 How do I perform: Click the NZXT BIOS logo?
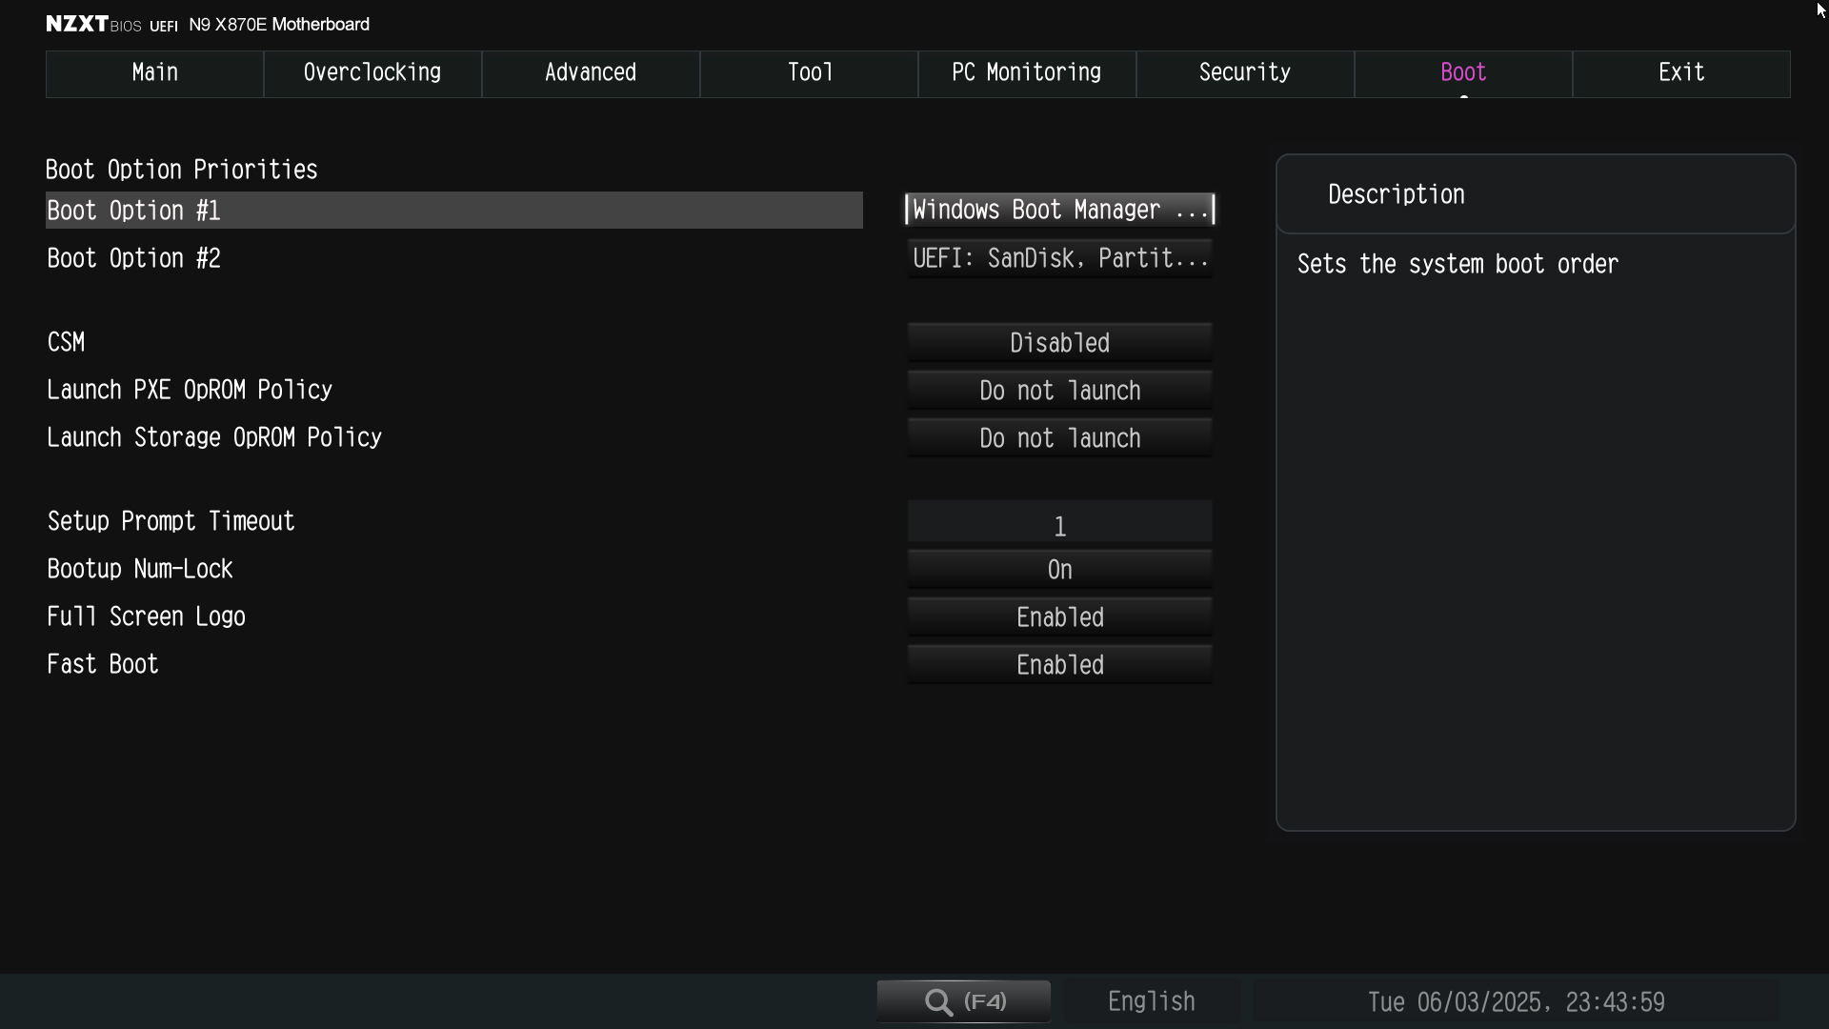(93, 24)
